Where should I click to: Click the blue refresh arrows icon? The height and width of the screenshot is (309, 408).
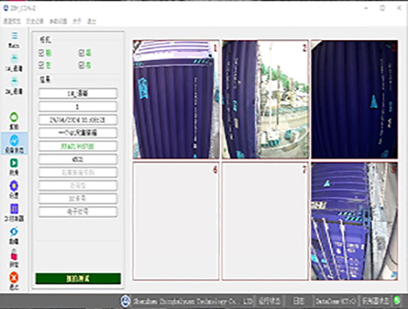click(x=14, y=232)
